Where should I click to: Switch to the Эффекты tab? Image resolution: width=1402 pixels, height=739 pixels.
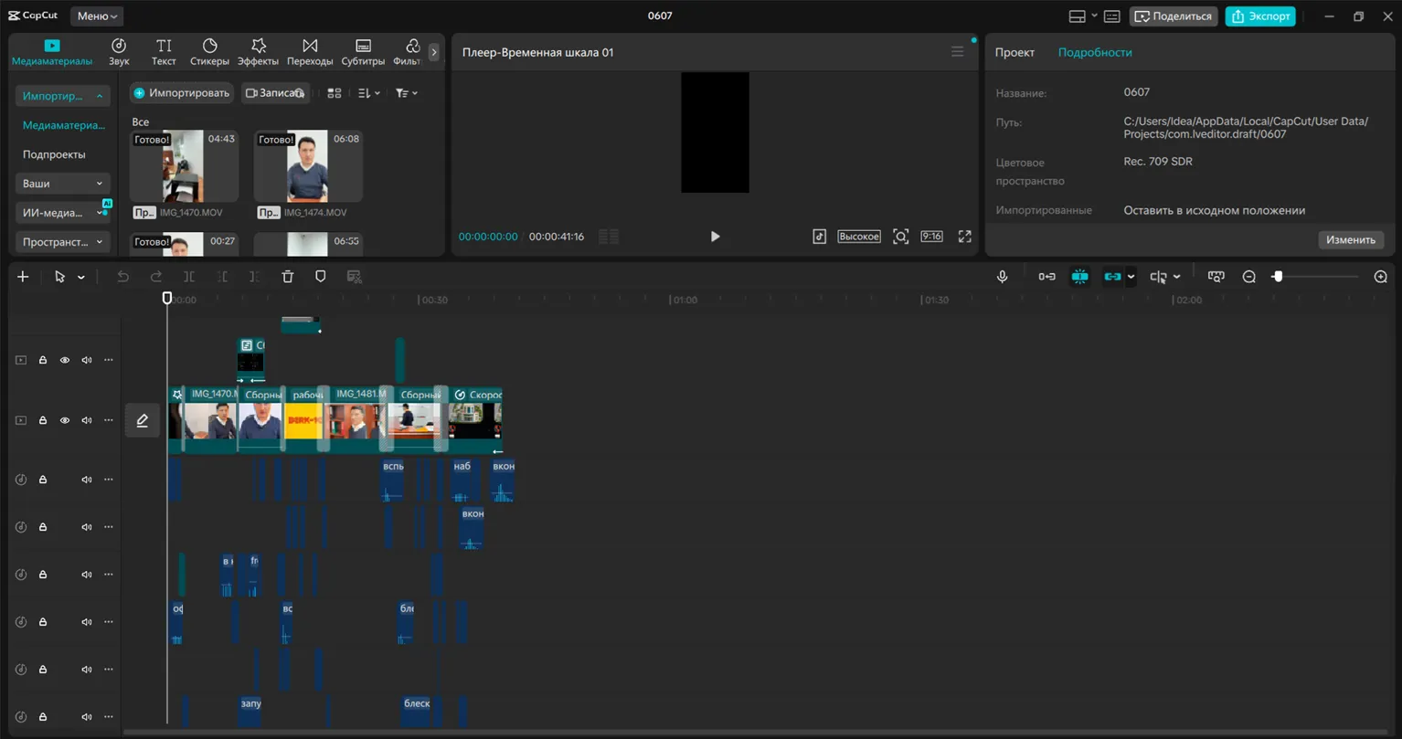(258, 52)
